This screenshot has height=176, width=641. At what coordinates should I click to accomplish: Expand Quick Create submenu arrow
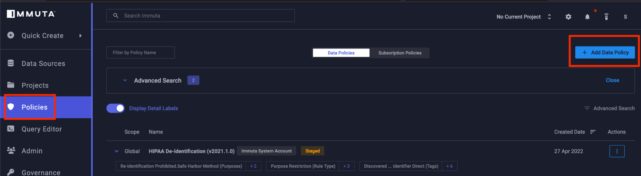tap(80, 36)
